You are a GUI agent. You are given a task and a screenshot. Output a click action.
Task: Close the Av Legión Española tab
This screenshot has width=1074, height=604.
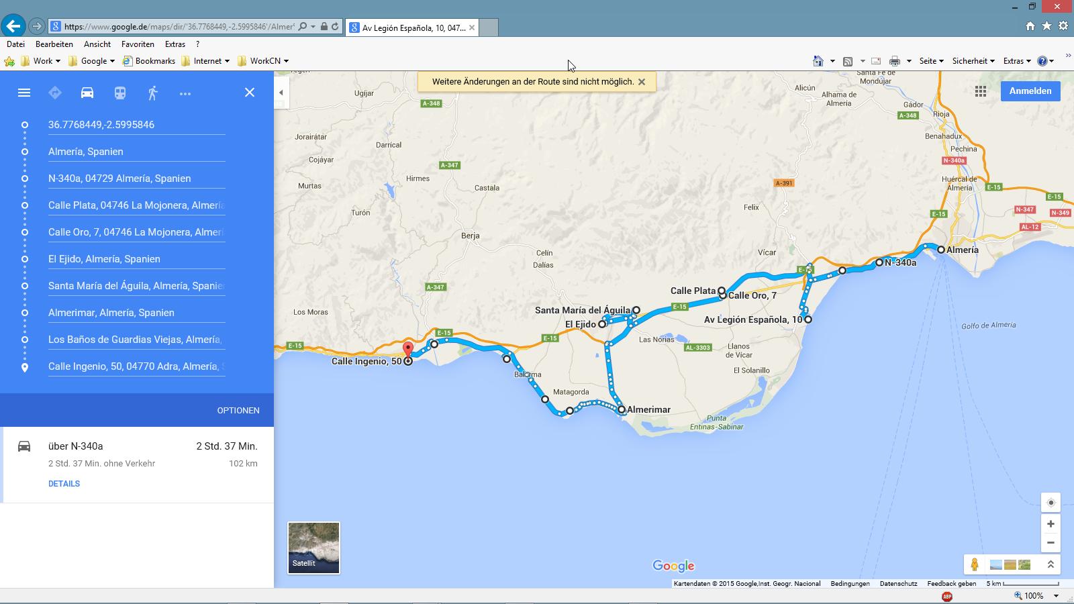coord(472,28)
